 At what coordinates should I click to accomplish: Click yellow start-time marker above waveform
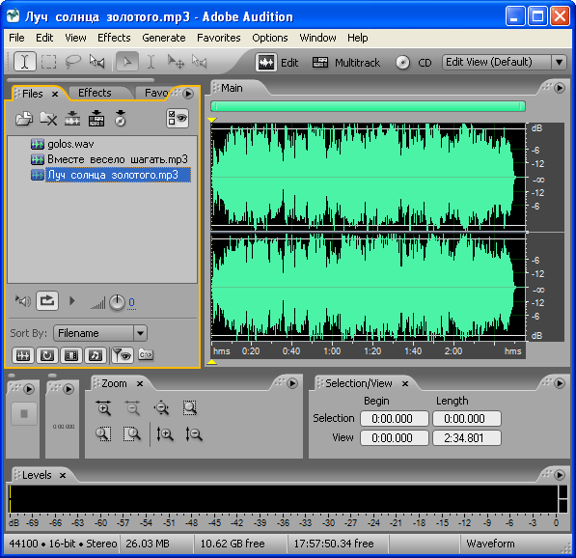click(212, 120)
